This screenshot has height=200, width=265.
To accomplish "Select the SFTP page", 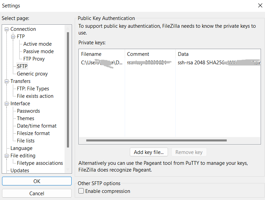I will [x=22, y=66].
